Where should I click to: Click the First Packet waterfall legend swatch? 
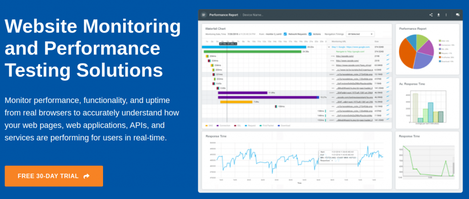coord(261,125)
